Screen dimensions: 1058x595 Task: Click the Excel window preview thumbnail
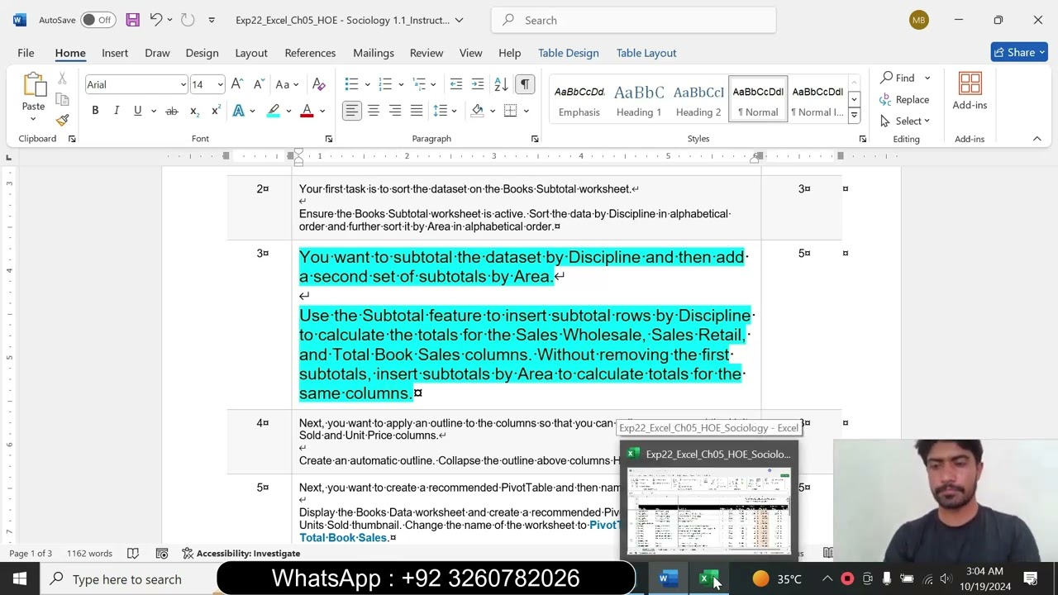pyautogui.click(x=709, y=510)
